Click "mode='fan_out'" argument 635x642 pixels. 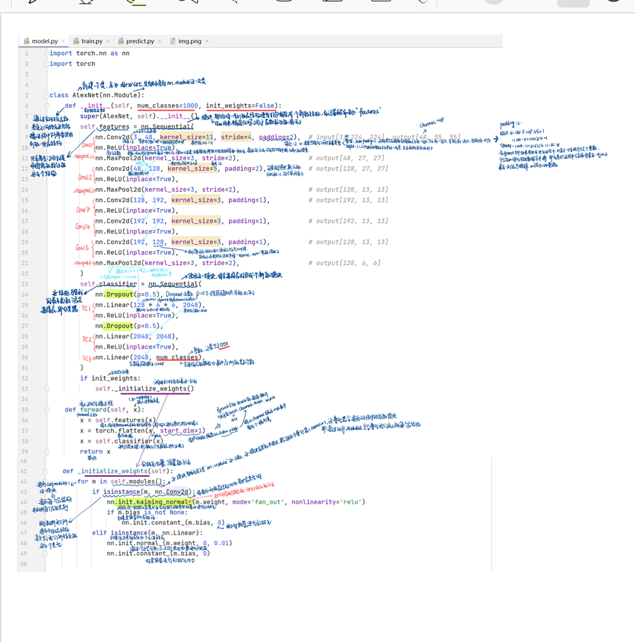pos(258,502)
